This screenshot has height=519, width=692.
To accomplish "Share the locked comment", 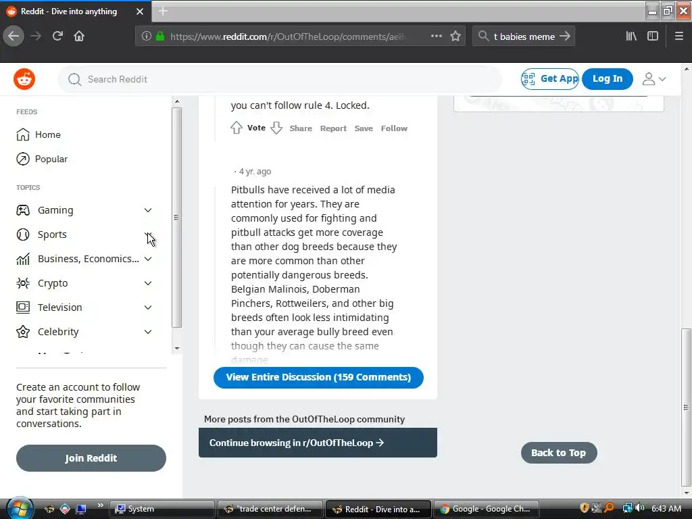I will (301, 128).
